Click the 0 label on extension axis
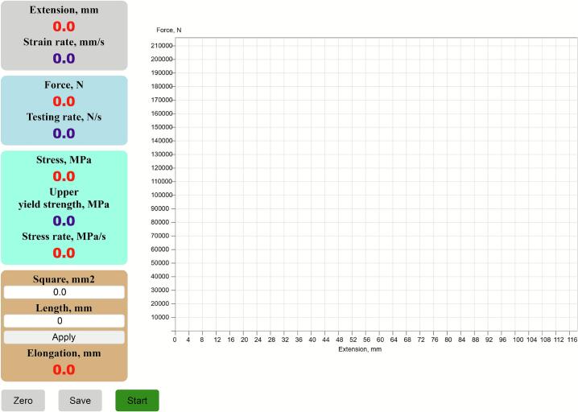Screen dimensions: 578x412 pyautogui.click(x=175, y=340)
